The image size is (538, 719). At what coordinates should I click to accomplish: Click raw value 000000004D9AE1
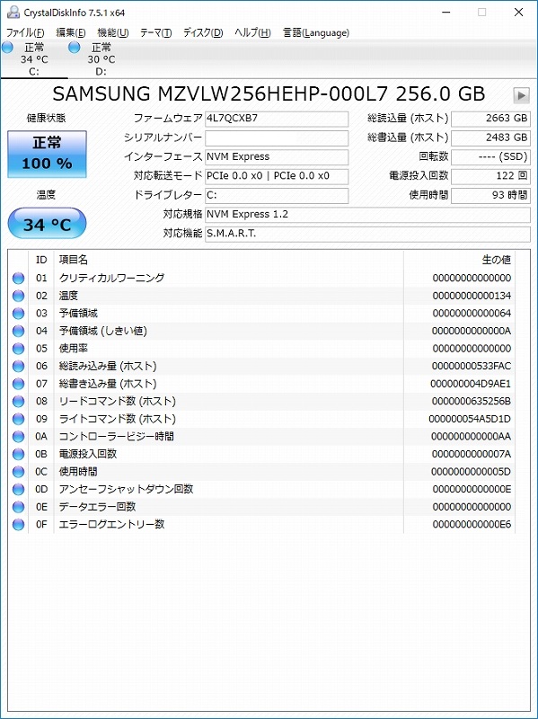click(471, 384)
